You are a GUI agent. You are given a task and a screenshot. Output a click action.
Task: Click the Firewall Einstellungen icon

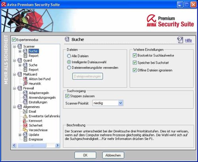click(x=25, y=102)
